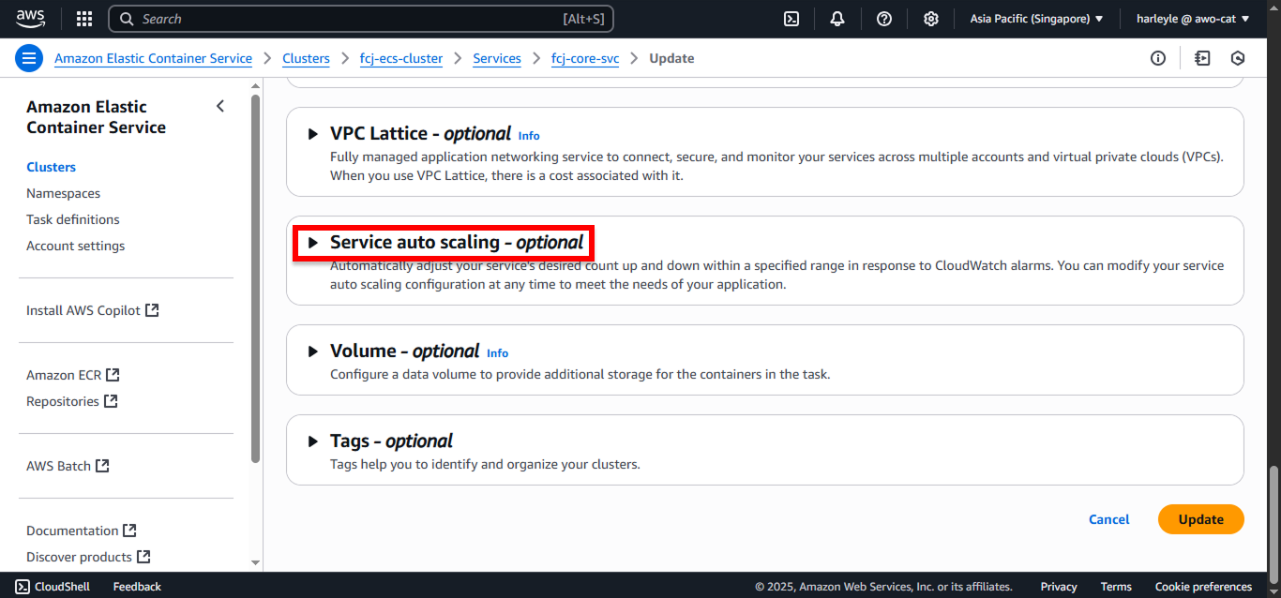Click the AWS logo home icon

tap(31, 19)
